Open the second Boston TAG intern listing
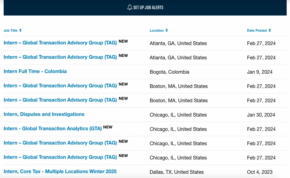The height and width of the screenshot is (178, 290). click(60, 100)
